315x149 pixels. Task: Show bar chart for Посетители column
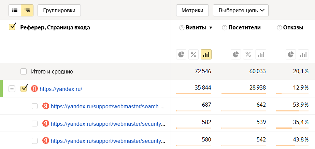(260, 54)
